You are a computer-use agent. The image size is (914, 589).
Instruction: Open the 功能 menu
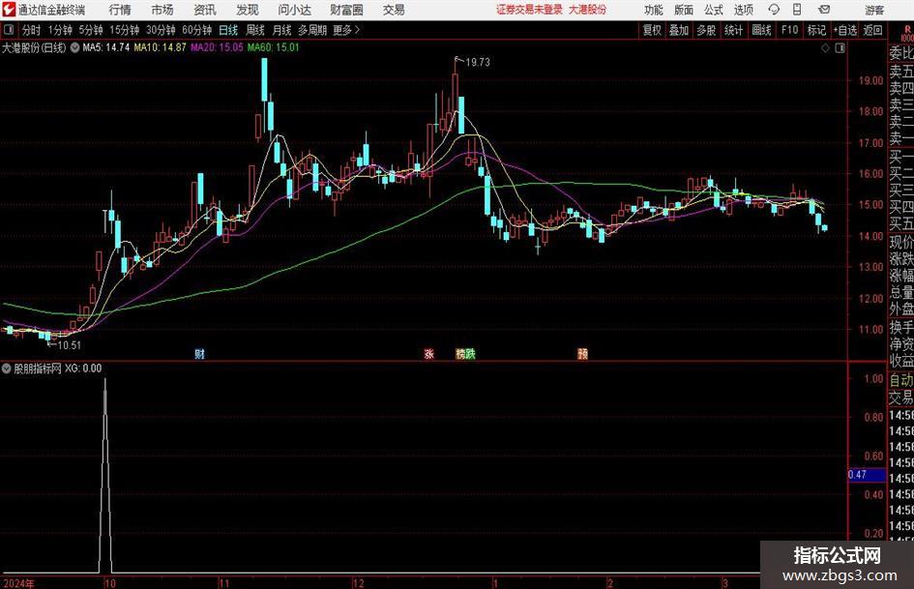click(x=654, y=10)
